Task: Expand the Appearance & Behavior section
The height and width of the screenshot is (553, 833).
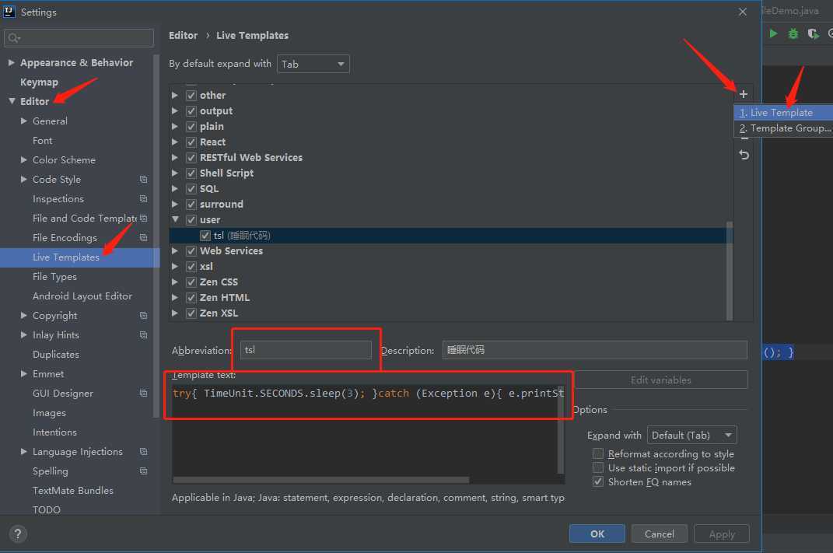Action: (11, 63)
